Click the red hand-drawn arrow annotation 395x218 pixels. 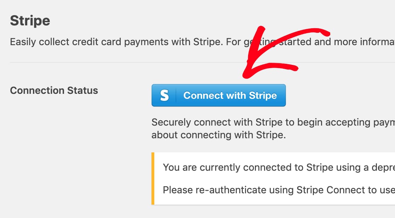286,52
